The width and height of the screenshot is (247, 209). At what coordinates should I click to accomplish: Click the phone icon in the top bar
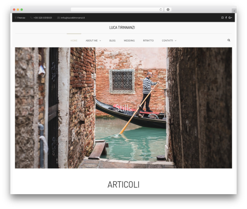(31, 18)
